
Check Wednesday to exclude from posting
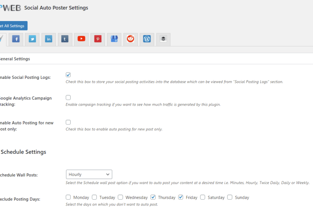[121, 197]
